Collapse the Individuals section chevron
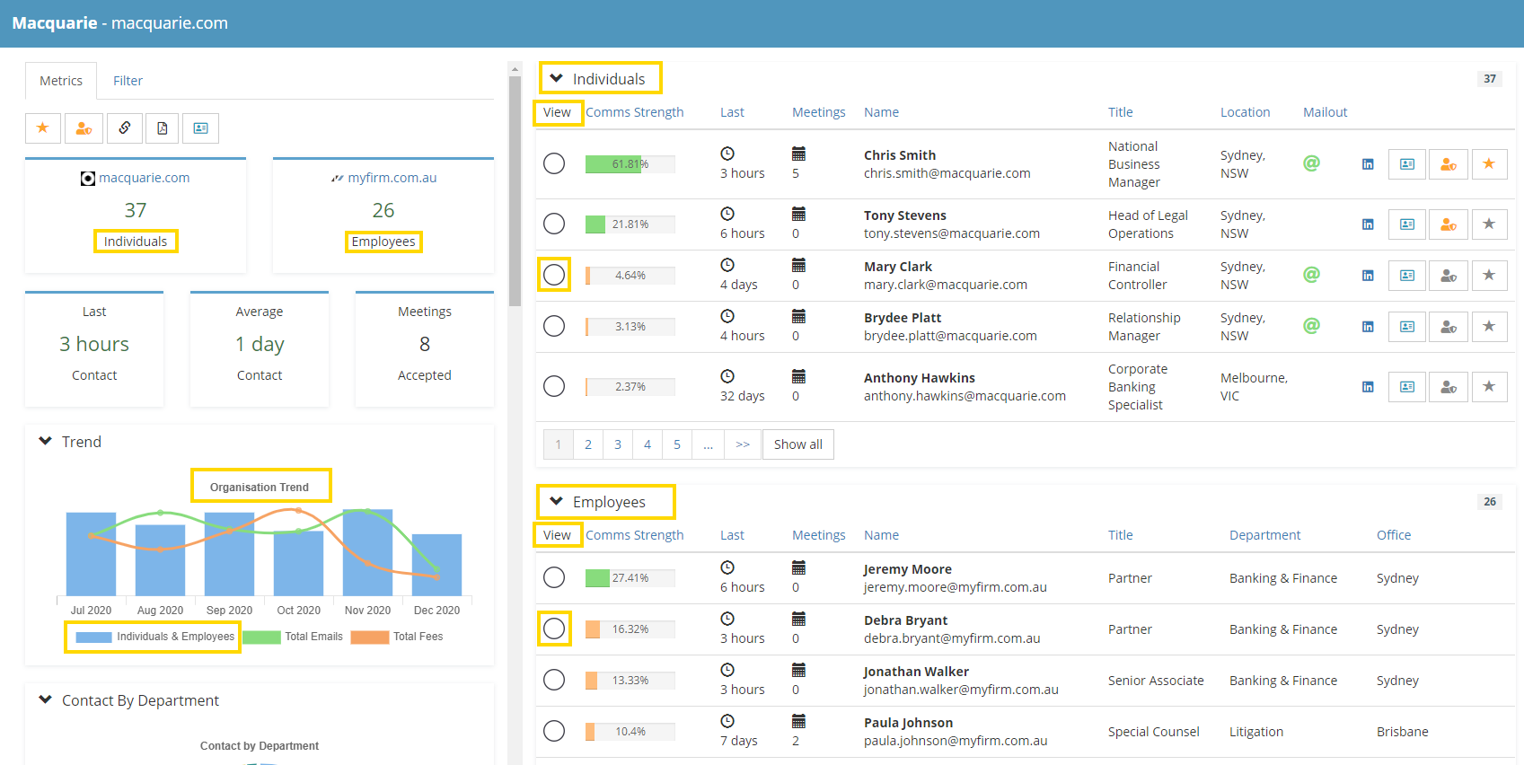The width and height of the screenshot is (1524, 765). pyautogui.click(x=557, y=78)
